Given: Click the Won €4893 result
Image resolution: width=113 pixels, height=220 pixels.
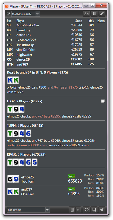Looking at the screenshot, I should pyautogui.click(x=74, y=191).
